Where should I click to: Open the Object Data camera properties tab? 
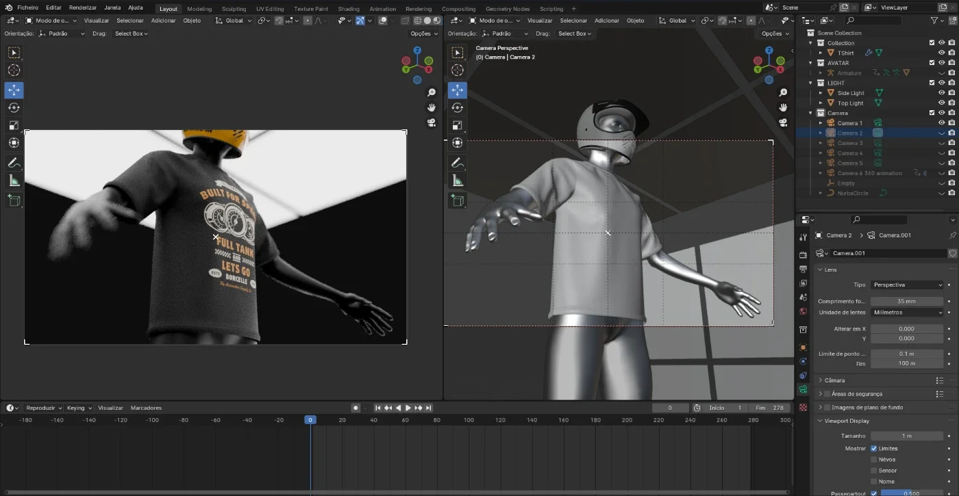[803, 389]
